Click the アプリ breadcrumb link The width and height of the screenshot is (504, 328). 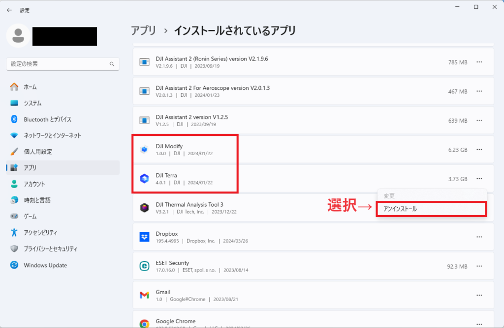(x=143, y=31)
